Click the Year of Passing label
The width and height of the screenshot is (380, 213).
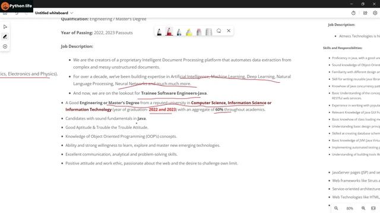[77, 33]
